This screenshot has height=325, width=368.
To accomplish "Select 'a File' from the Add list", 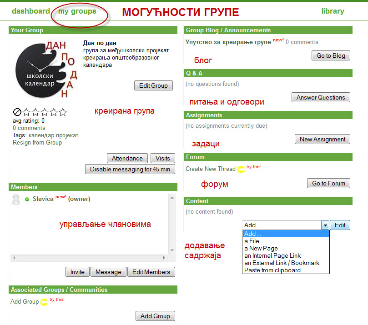I will coord(252,241).
